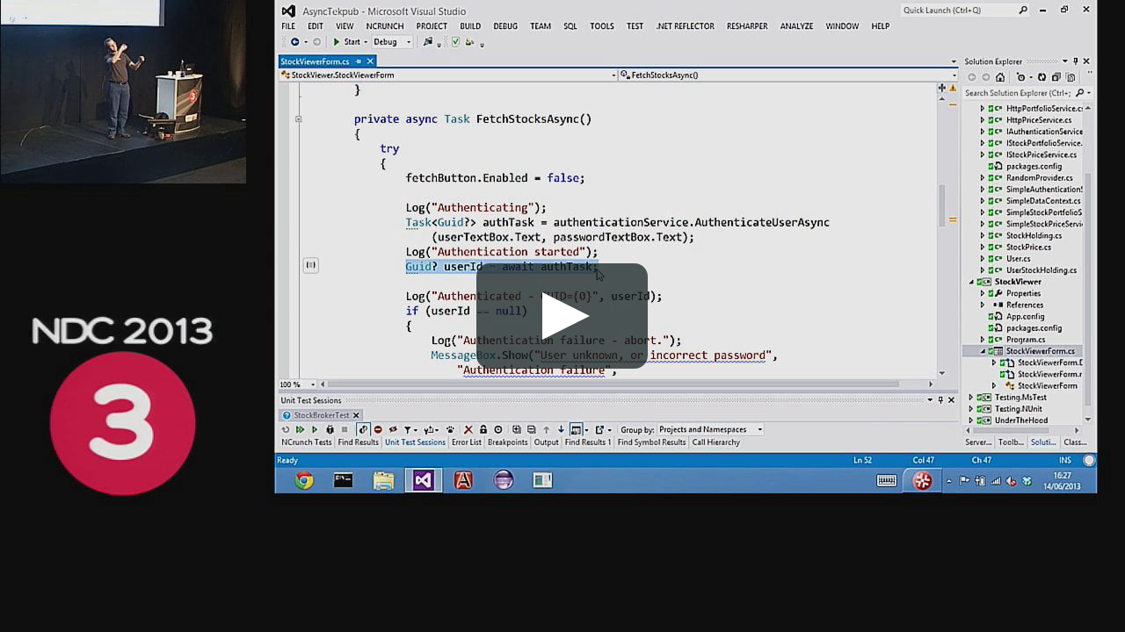Click the editor vertical scrollbar
This screenshot has width=1125, height=632.
click(941, 205)
